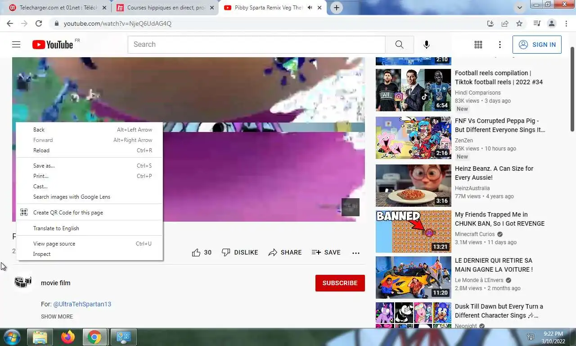Open the Windows Start button
Screen dimensions: 576x346
pyautogui.click(x=11, y=337)
